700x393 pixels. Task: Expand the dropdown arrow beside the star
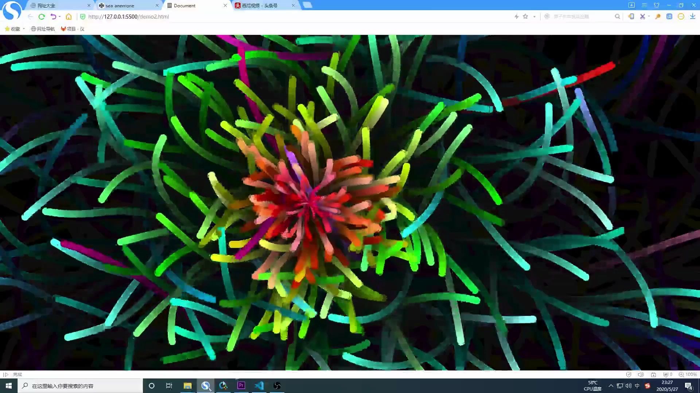click(534, 17)
